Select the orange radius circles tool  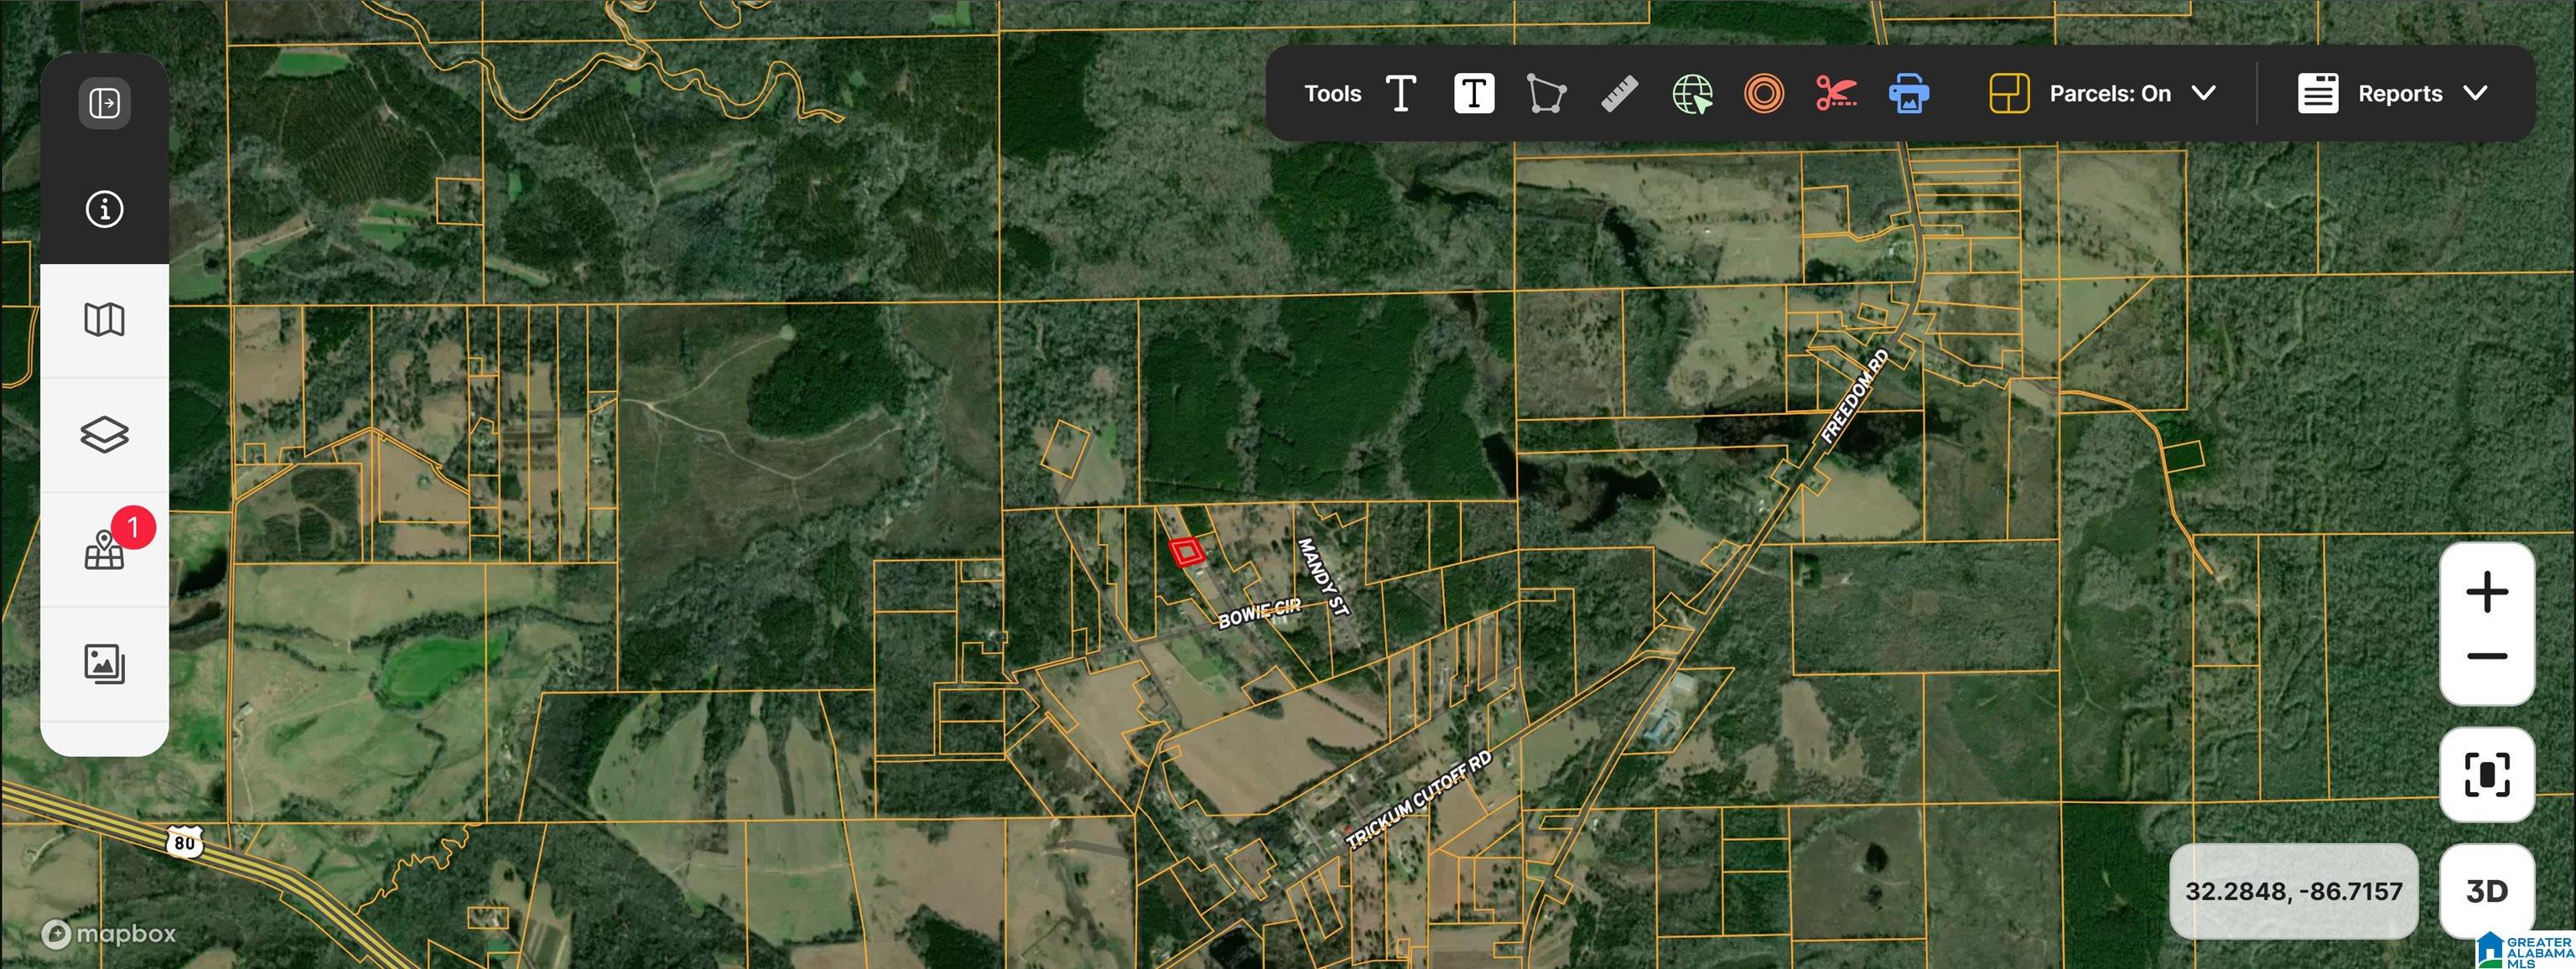(1764, 93)
